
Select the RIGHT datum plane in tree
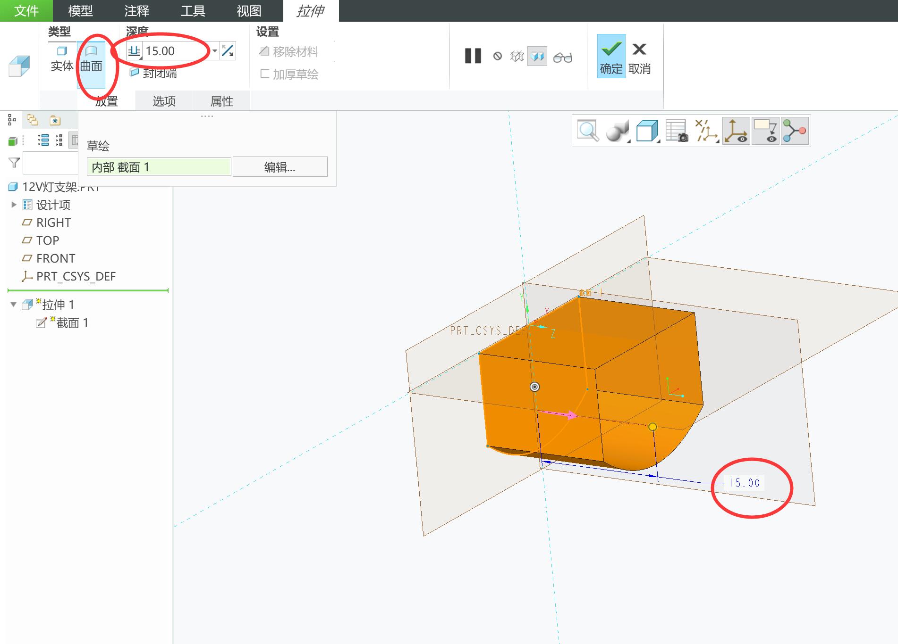(x=47, y=223)
